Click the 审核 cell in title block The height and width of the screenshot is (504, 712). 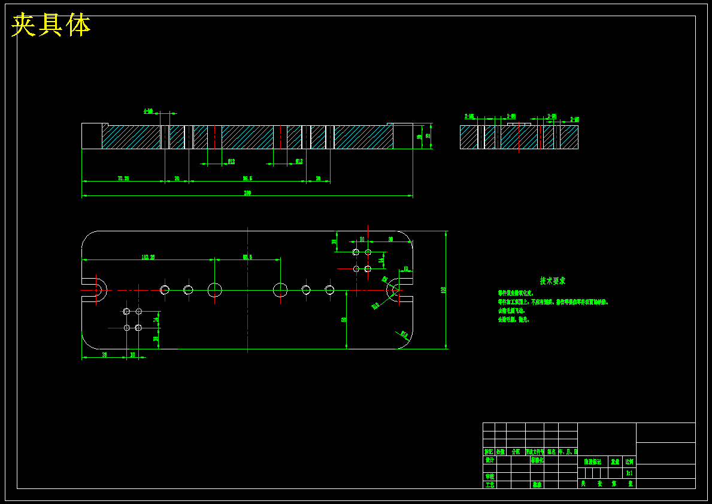pyautogui.click(x=489, y=476)
